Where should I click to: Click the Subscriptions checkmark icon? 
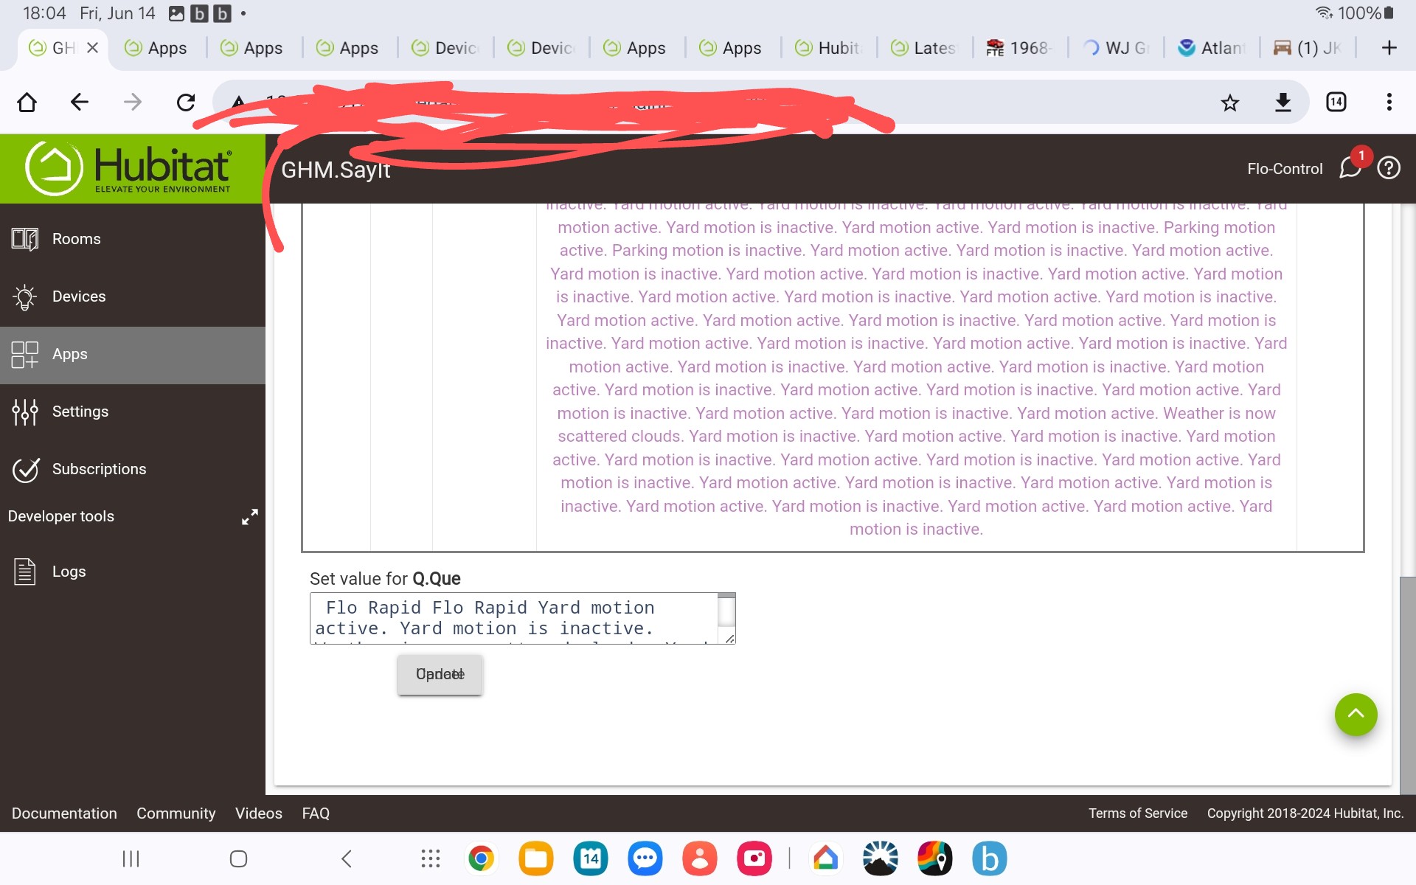tap(24, 470)
